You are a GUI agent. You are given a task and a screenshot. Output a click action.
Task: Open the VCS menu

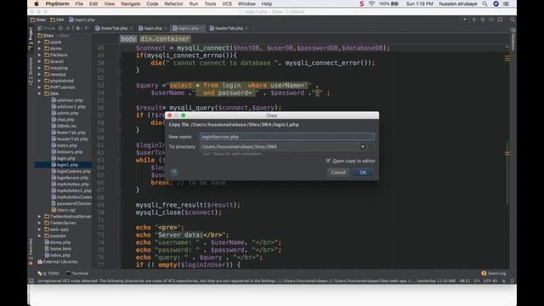pos(227,3)
